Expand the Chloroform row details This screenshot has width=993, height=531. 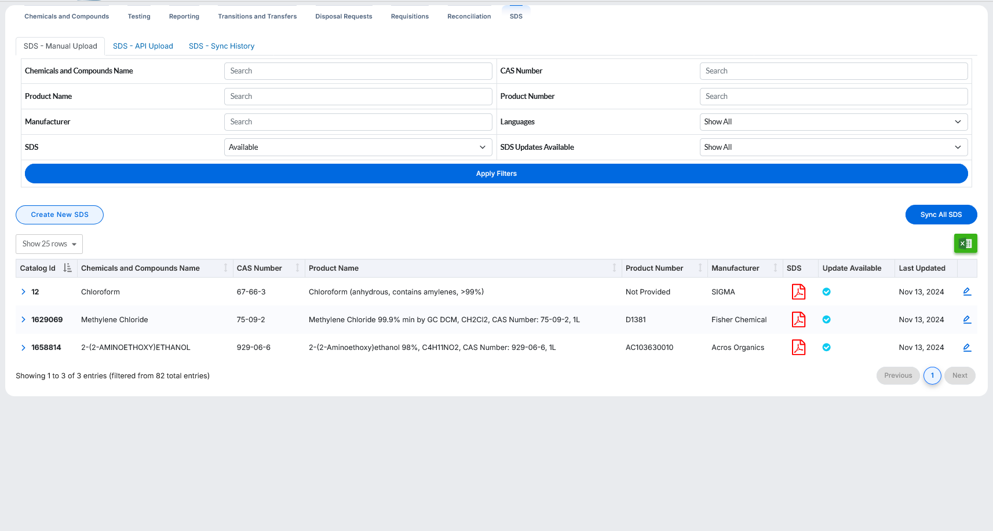(x=23, y=292)
